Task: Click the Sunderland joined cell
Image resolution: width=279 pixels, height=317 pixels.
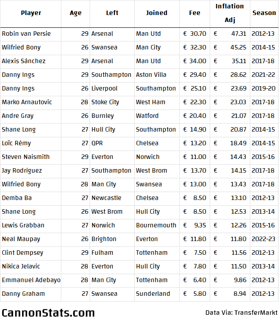Action: 157,294
